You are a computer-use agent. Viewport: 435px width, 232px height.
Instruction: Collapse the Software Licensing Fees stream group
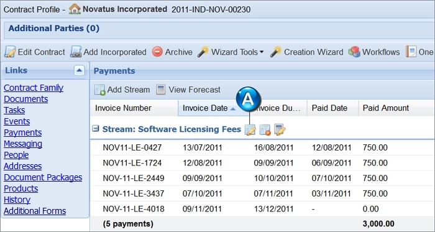click(96, 129)
